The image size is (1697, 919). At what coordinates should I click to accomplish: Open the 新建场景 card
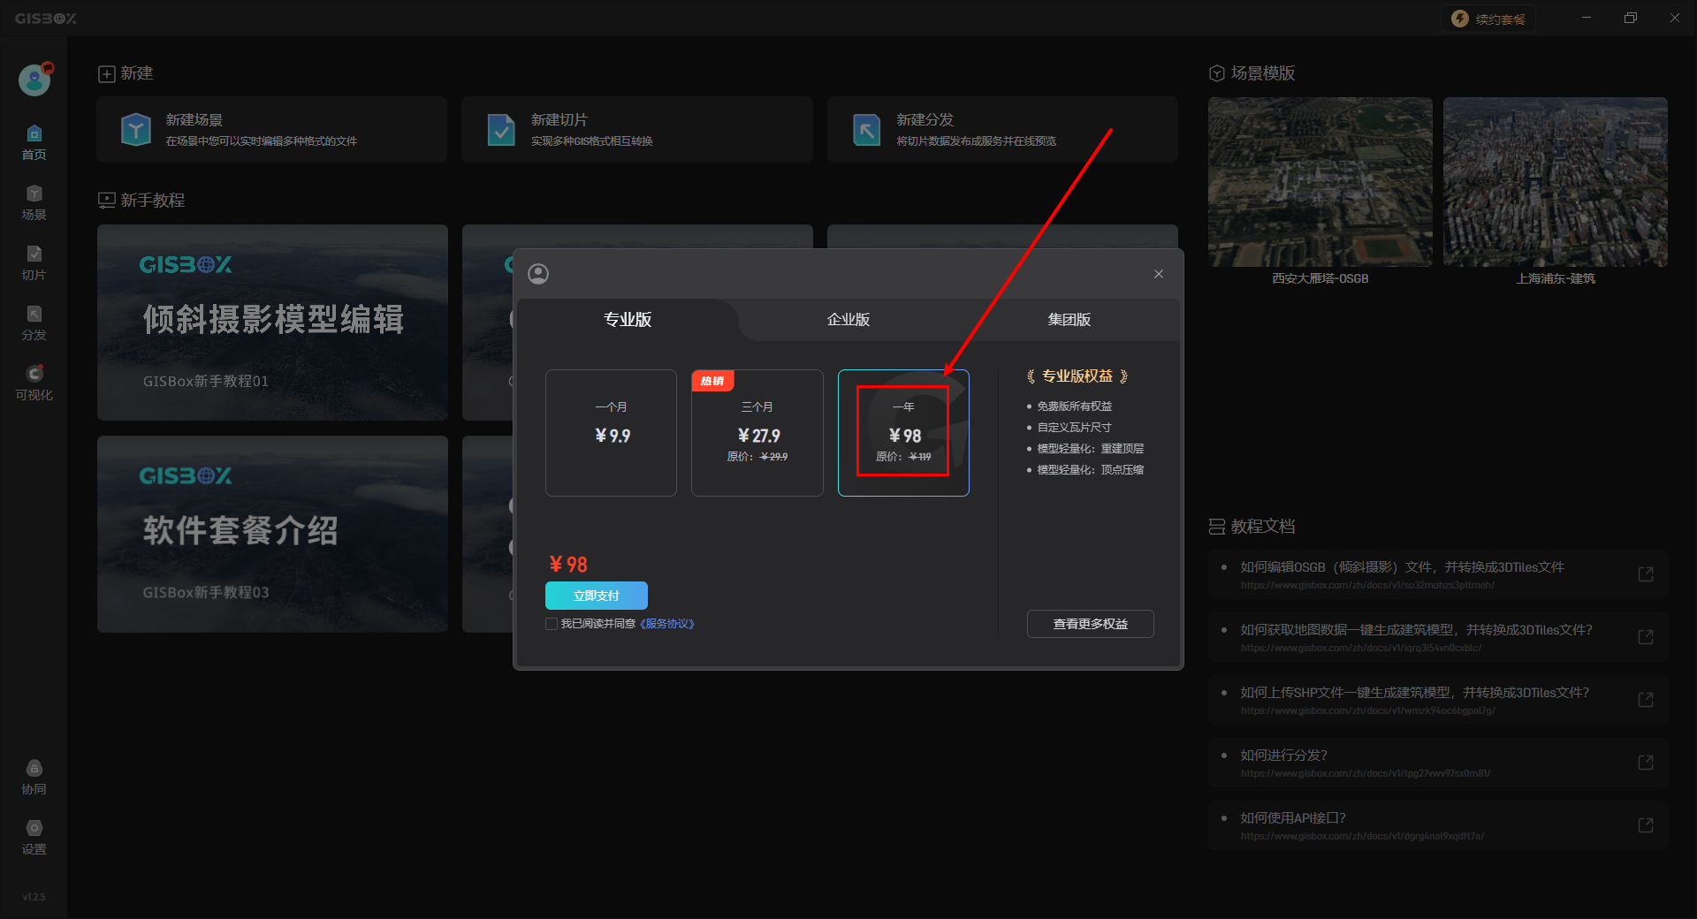(x=272, y=130)
